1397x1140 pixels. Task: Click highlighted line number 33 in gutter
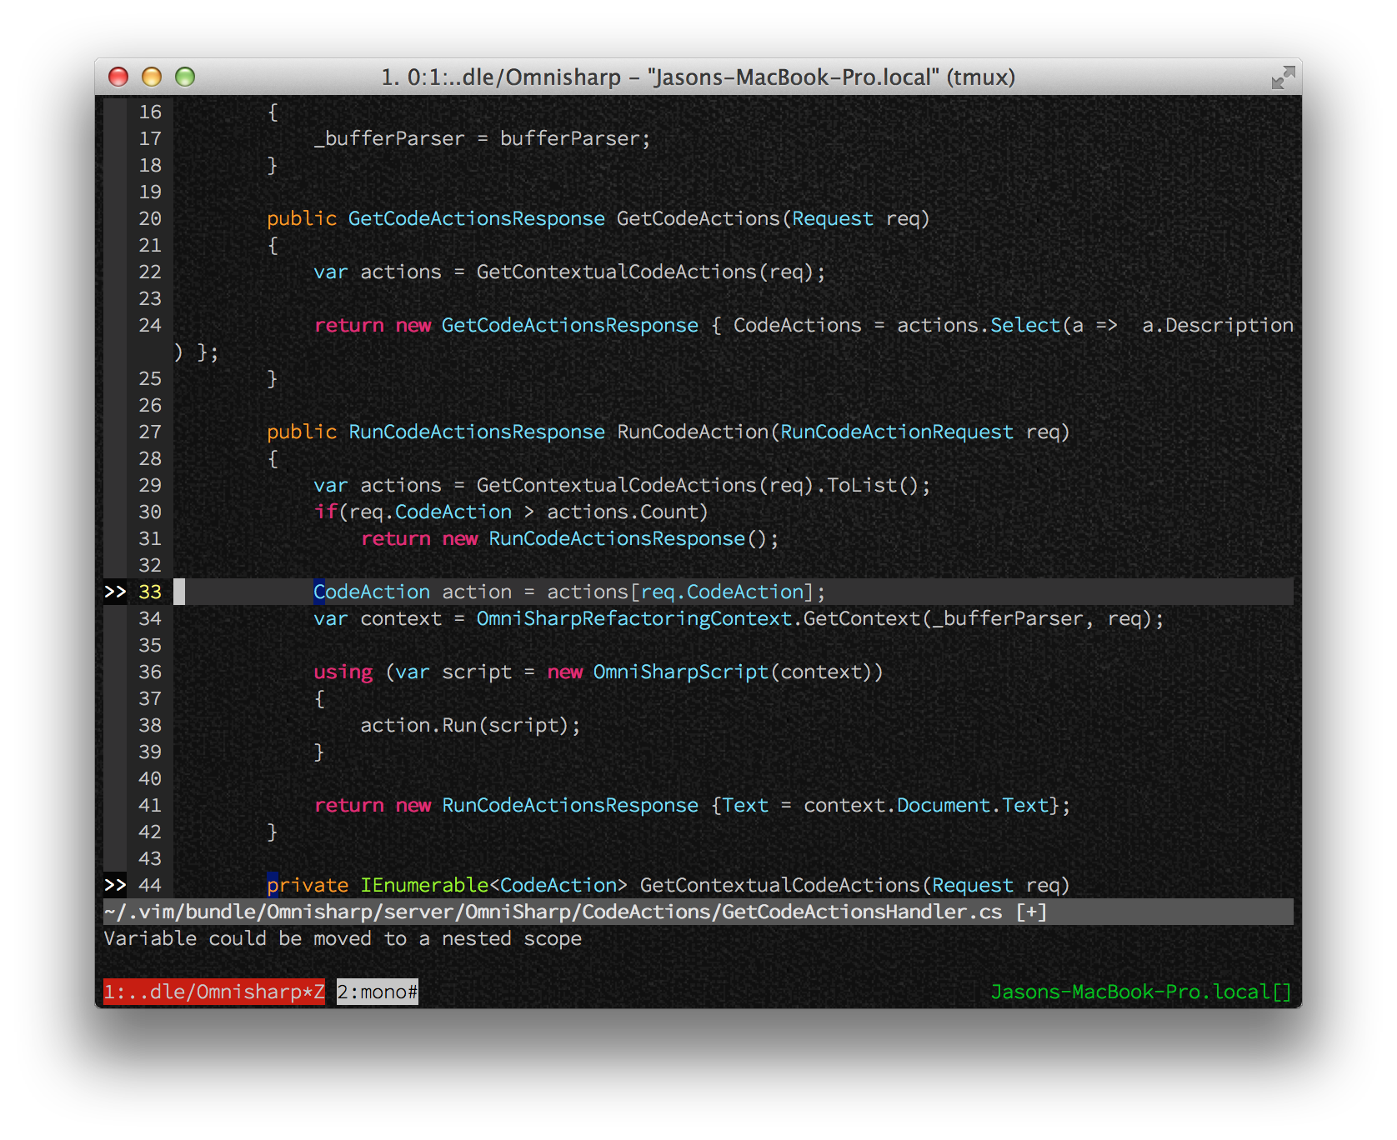pyautogui.click(x=150, y=592)
